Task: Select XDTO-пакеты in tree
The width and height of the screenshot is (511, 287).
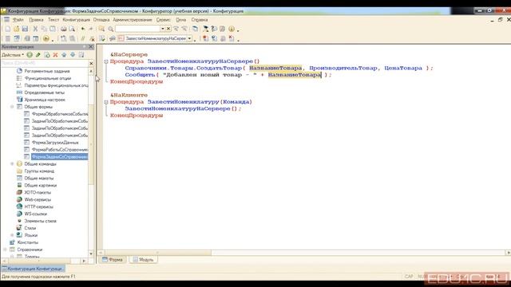Action: [x=38, y=192]
